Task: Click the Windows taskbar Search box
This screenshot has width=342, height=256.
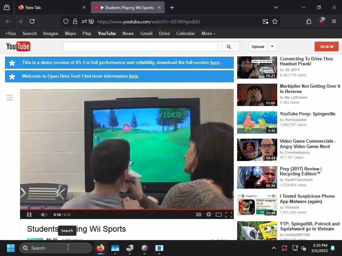Action: pyautogui.click(x=56, y=248)
